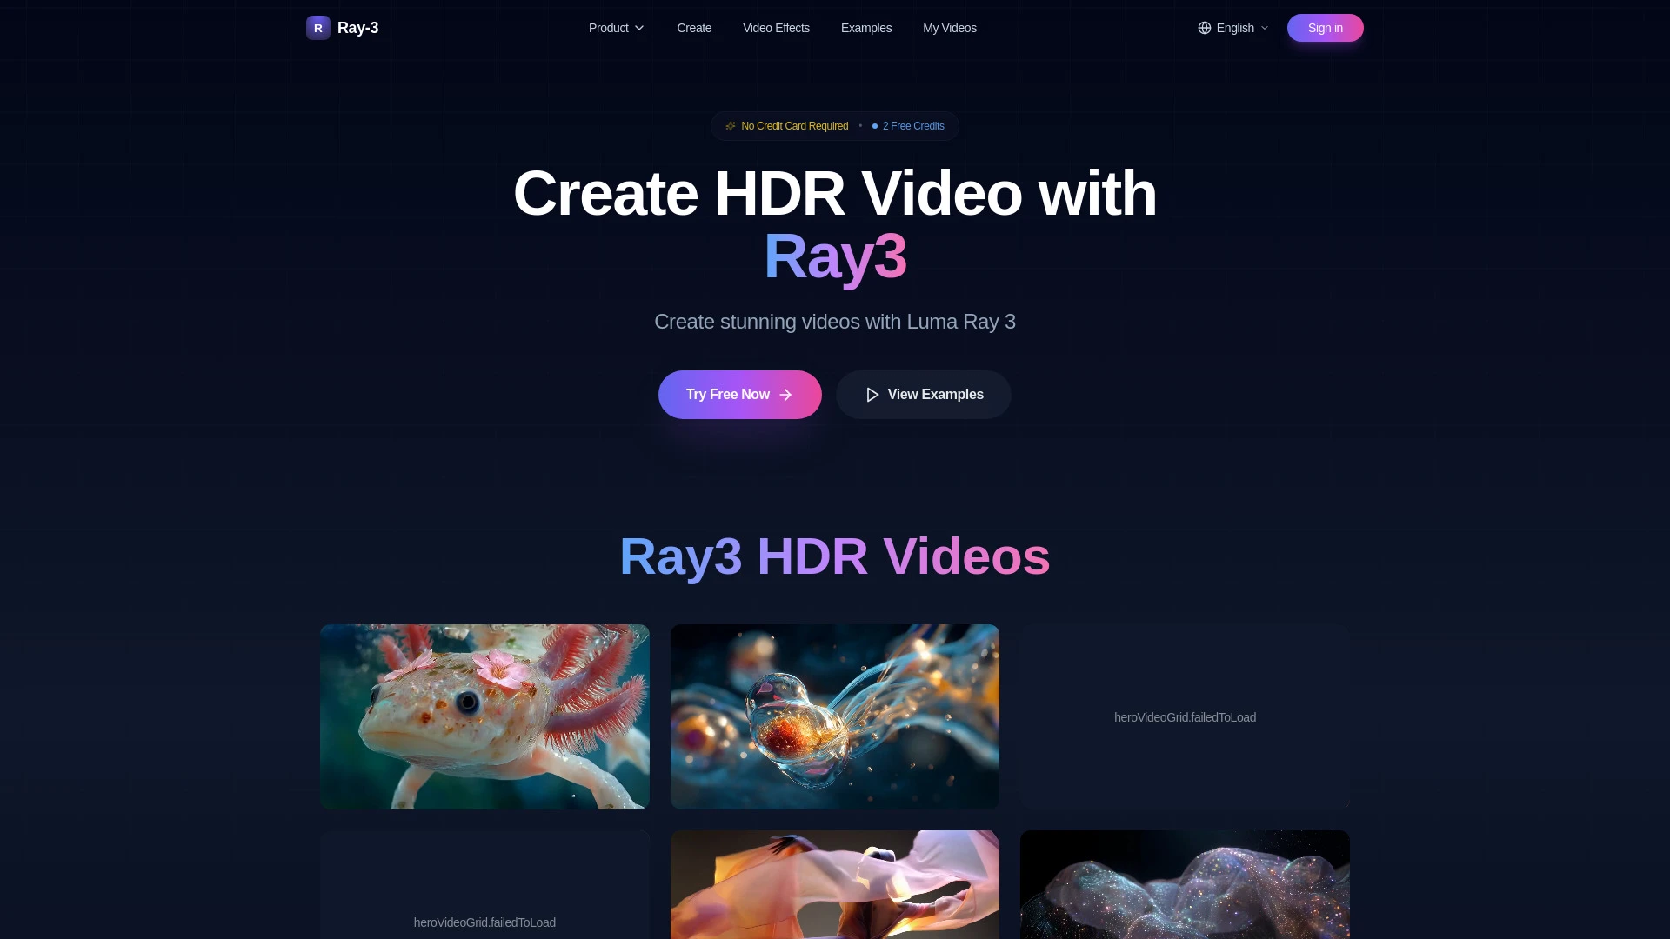Click the Sign in button
The image size is (1670, 939).
click(x=1325, y=28)
